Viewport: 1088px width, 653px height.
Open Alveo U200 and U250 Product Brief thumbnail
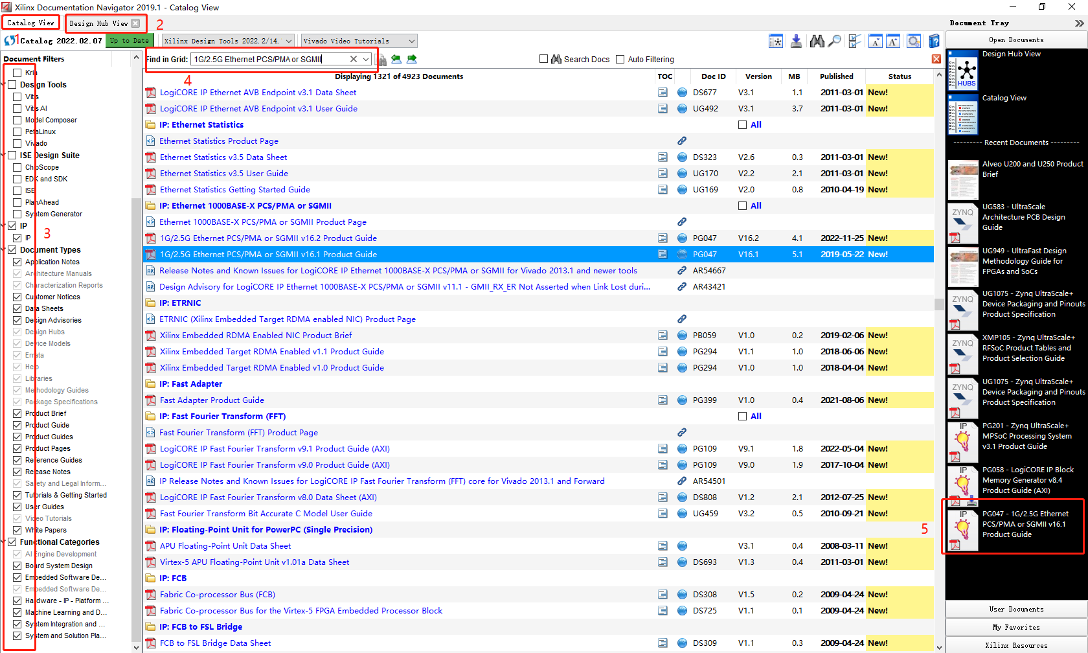point(963,180)
